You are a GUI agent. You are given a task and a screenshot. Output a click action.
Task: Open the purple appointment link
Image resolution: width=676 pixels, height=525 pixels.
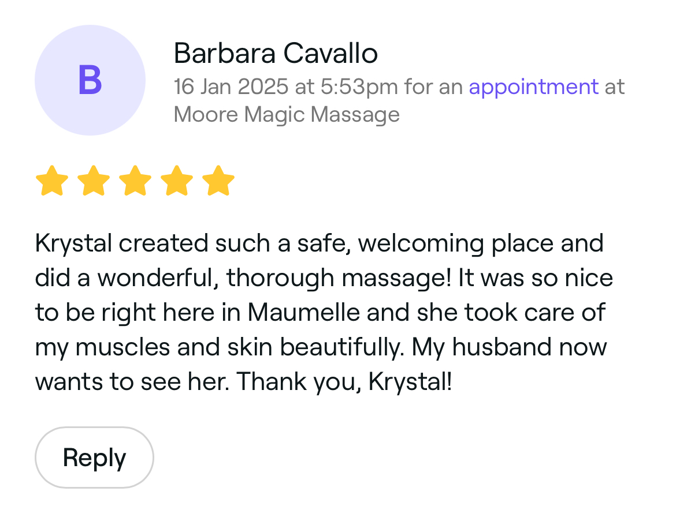[533, 87]
